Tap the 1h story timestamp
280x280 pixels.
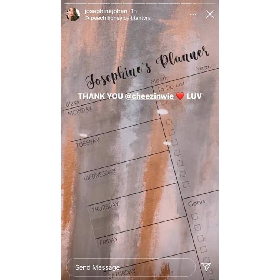134,11
